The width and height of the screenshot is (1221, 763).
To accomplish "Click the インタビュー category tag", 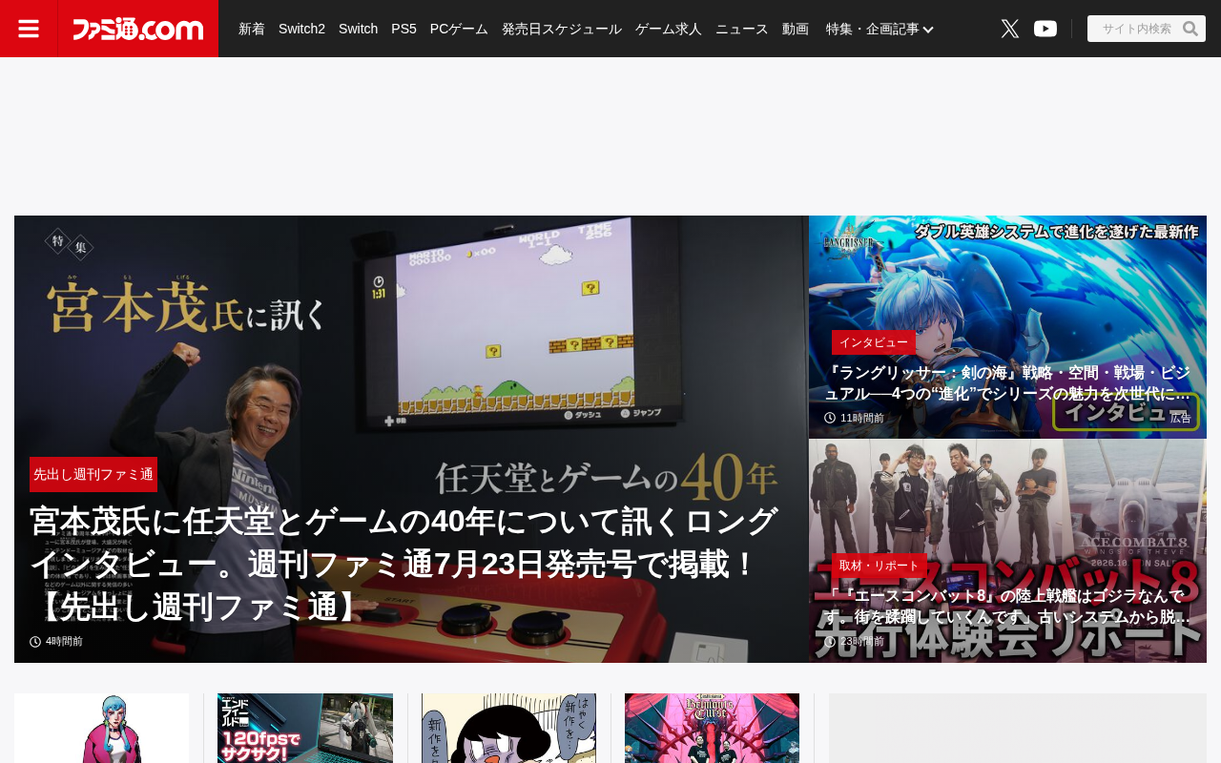I will [874, 342].
